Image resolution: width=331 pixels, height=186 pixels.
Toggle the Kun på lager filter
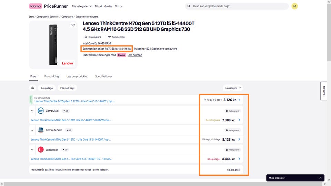point(47,88)
